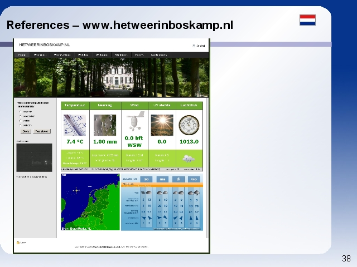Select the di forecast day tab
Viewport: 357px width, 267px height.
click(178, 179)
